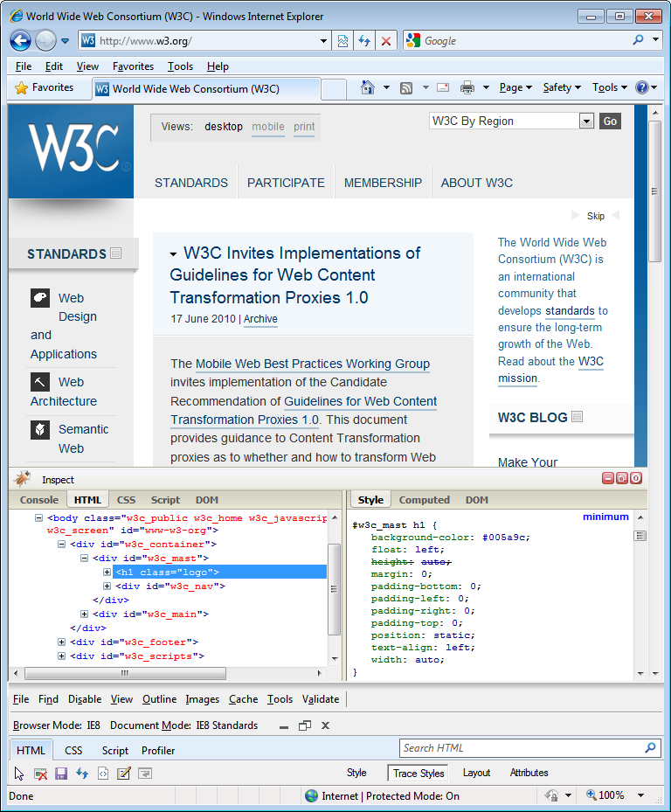Click the Skip control above the sidebar

[595, 216]
